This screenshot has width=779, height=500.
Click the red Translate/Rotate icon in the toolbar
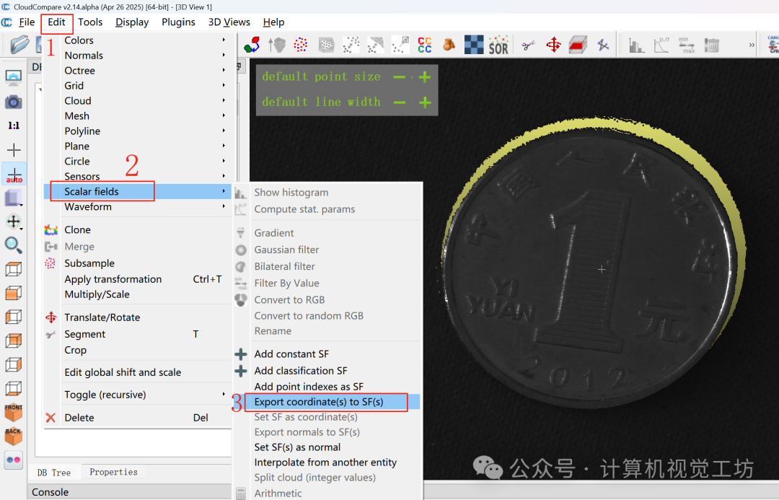(553, 45)
